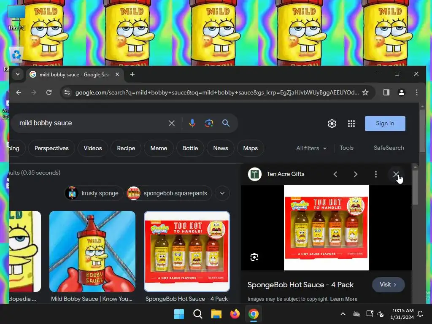The height and width of the screenshot is (324, 432).
Task: Click the forward navigation arrow
Action: click(x=34, y=92)
